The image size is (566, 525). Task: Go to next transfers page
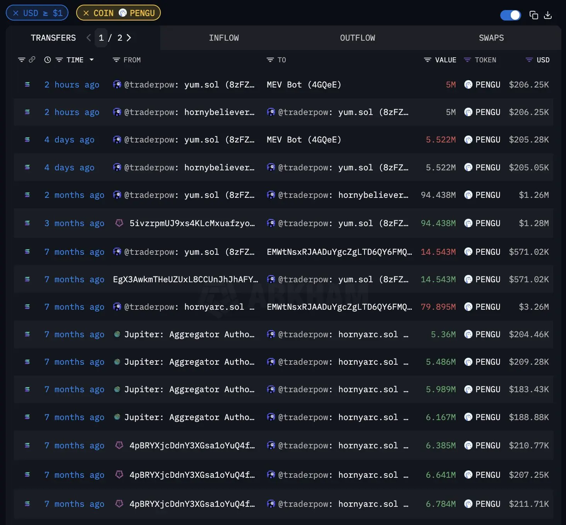pos(129,38)
